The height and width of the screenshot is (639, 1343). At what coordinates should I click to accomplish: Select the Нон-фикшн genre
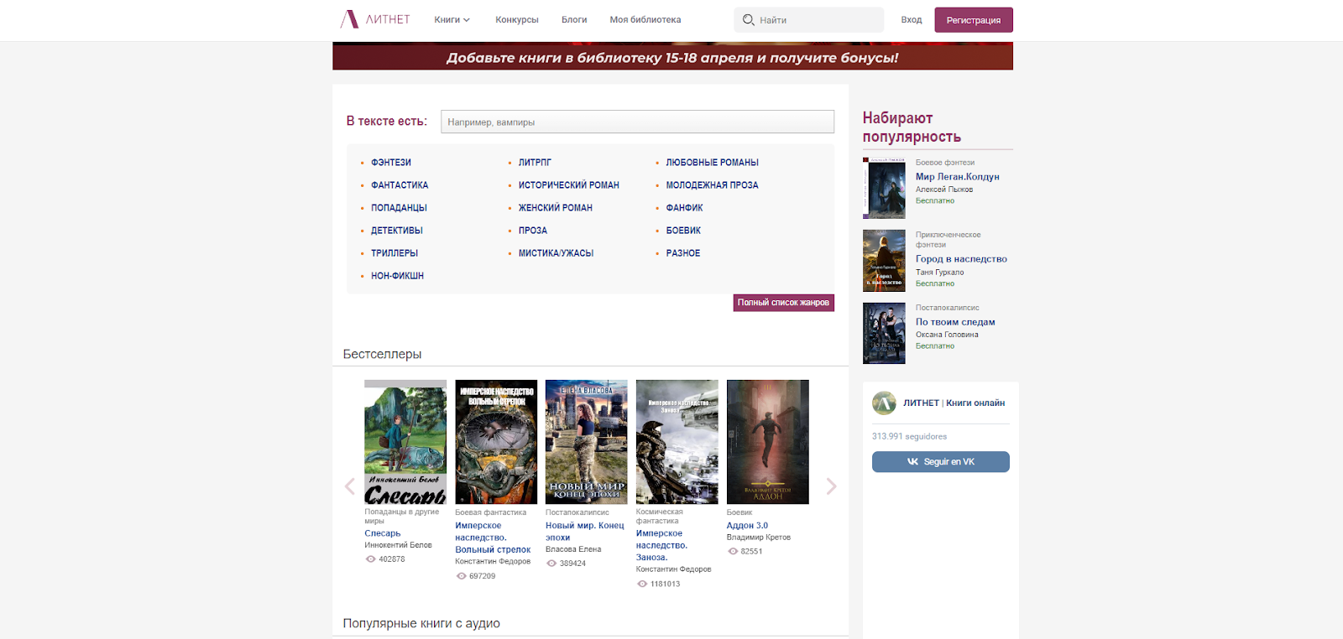pos(397,276)
